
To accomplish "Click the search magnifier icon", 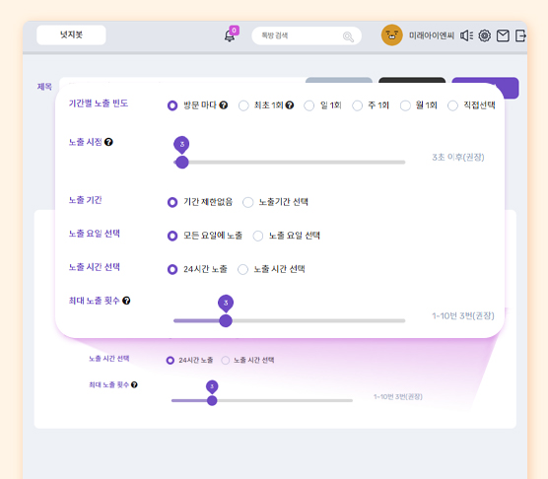I will 348,36.
